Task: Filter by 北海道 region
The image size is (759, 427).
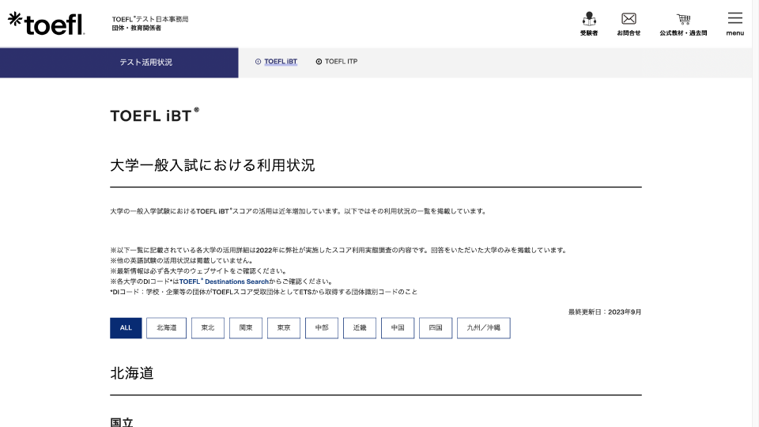Action: (x=166, y=327)
